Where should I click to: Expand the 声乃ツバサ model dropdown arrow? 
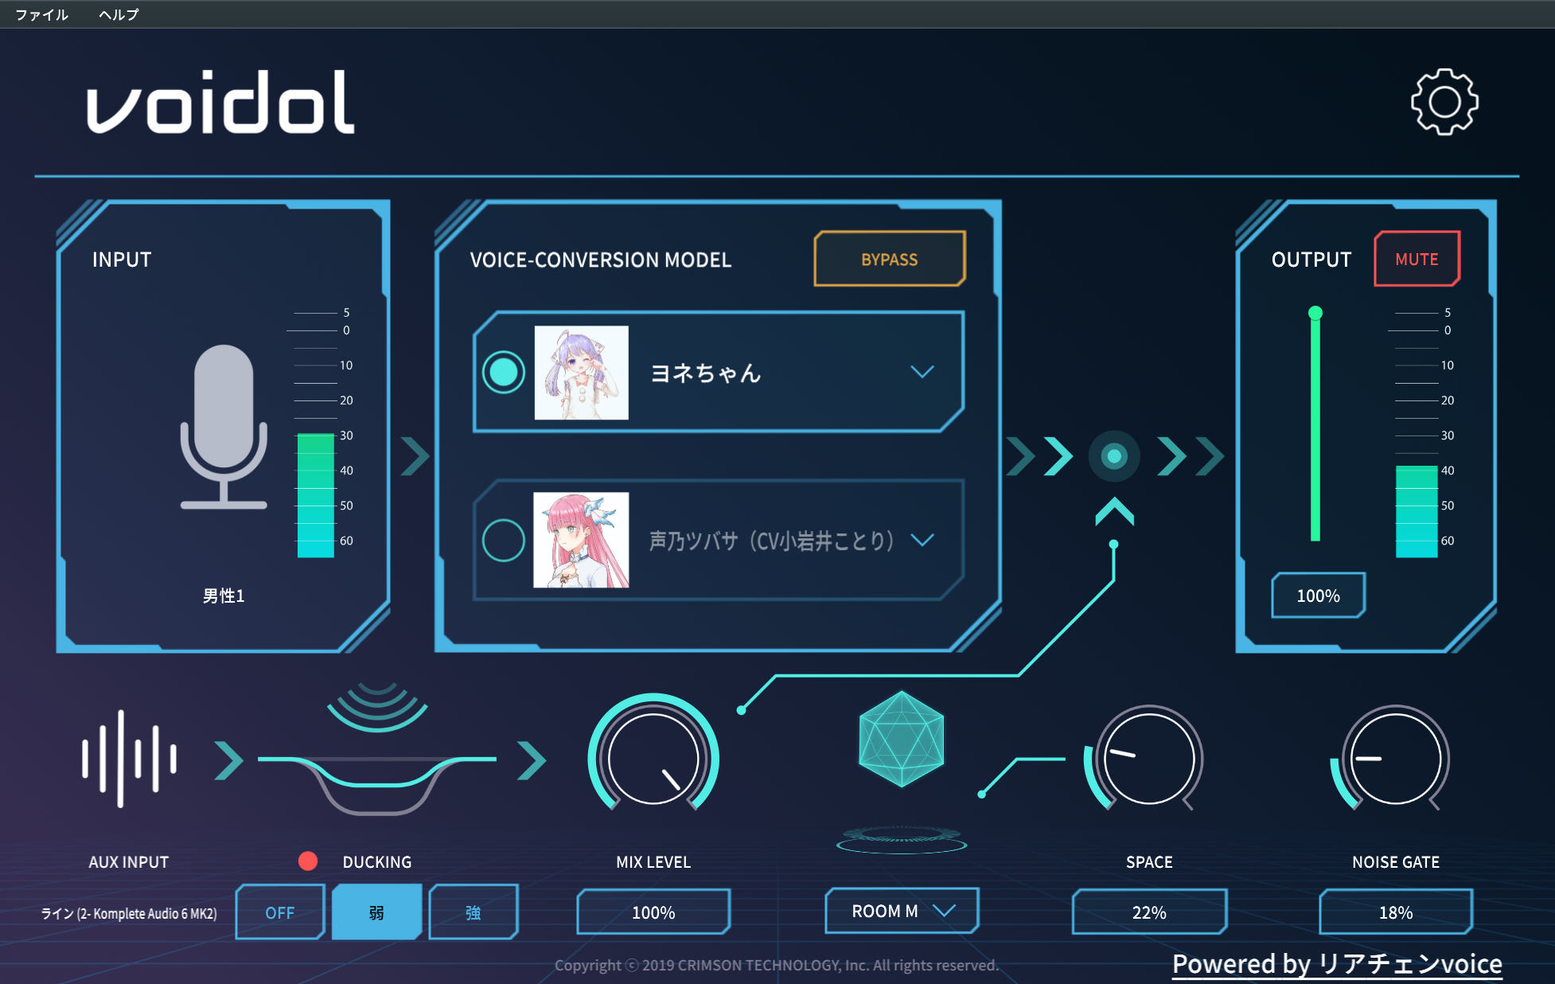[x=922, y=540]
